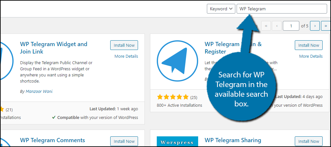The width and height of the screenshot is (331, 147).
Task: Install WP Telegram Login & Register plugin
Action: [x=308, y=45]
